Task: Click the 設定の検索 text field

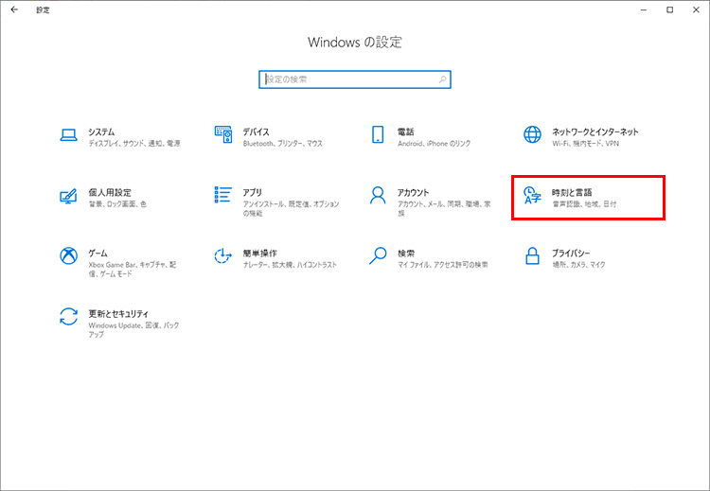Action: click(x=346, y=79)
